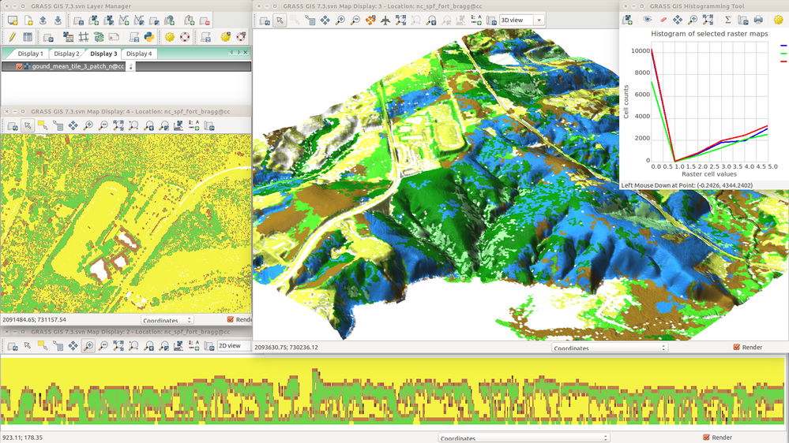Open GRASS manual lifebuoy icon

coord(185,37)
